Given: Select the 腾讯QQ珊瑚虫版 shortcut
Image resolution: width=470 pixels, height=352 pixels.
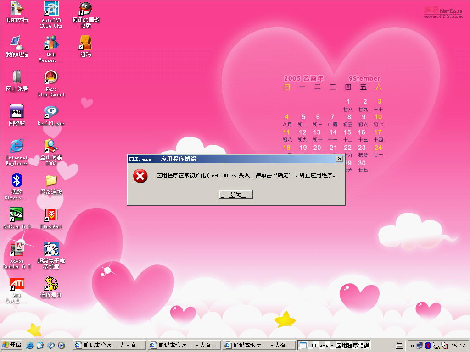Looking at the screenshot, I should tap(85, 15).
